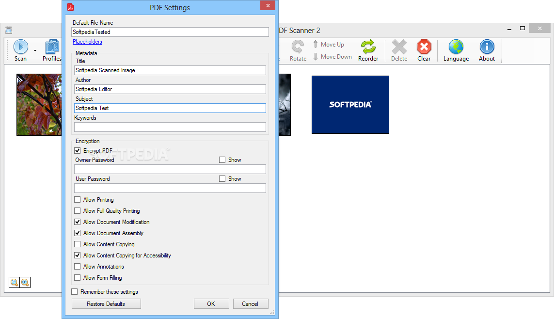Open the Language globe icon
Screen dimensions: 554x319
(x=456, y=47)
